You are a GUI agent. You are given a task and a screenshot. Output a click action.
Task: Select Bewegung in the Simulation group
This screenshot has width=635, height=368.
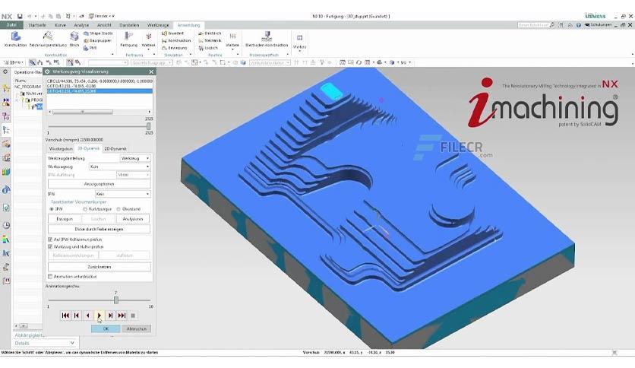[x=175, y=48]
